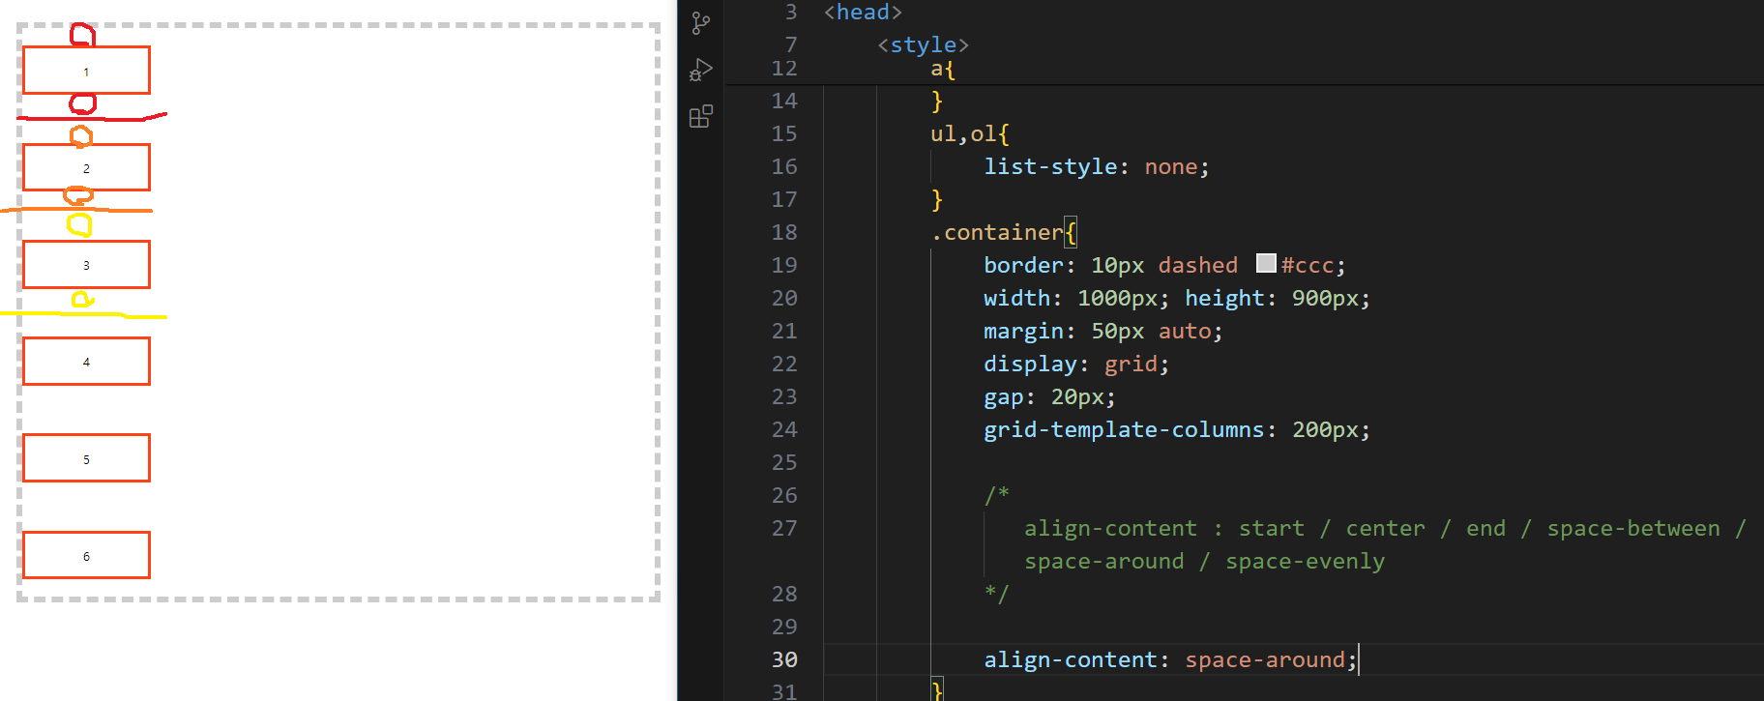Screen dimensions: 1764x701
Task: Click 'space-evenly' in the comment
Action: click(1305, 561)
